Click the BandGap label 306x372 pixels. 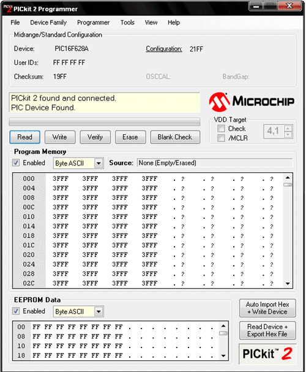click(236, 77)
